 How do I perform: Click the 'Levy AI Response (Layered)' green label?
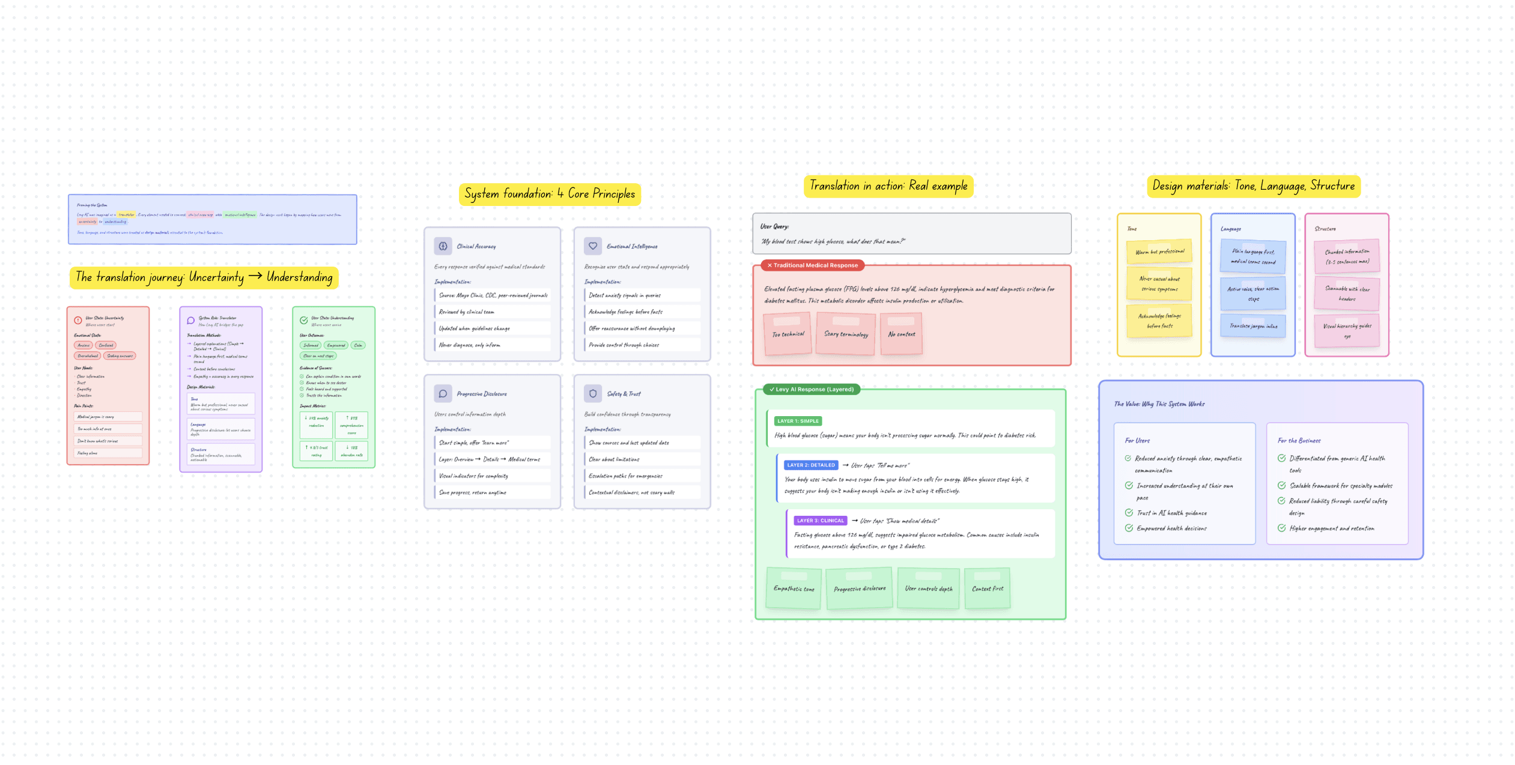811,389
